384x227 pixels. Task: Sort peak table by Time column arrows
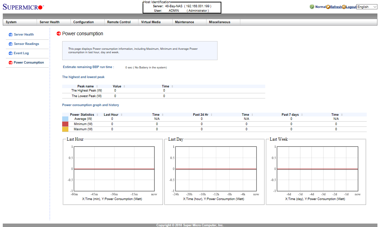[172, 86]
